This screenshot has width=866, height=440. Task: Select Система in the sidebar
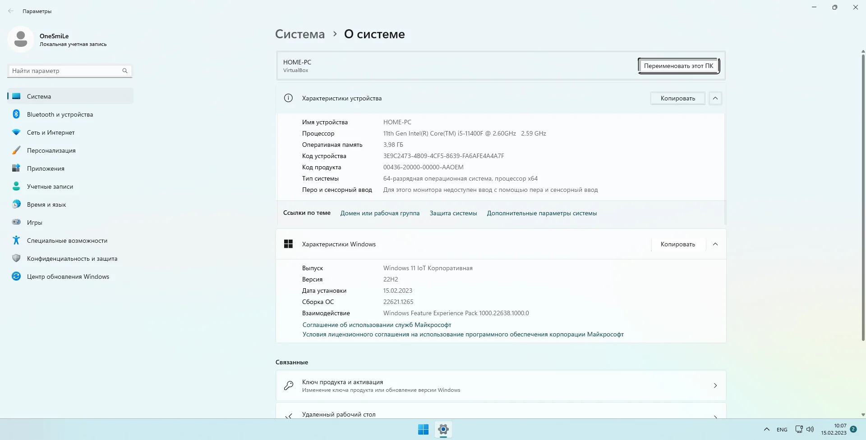click(70, 96)
